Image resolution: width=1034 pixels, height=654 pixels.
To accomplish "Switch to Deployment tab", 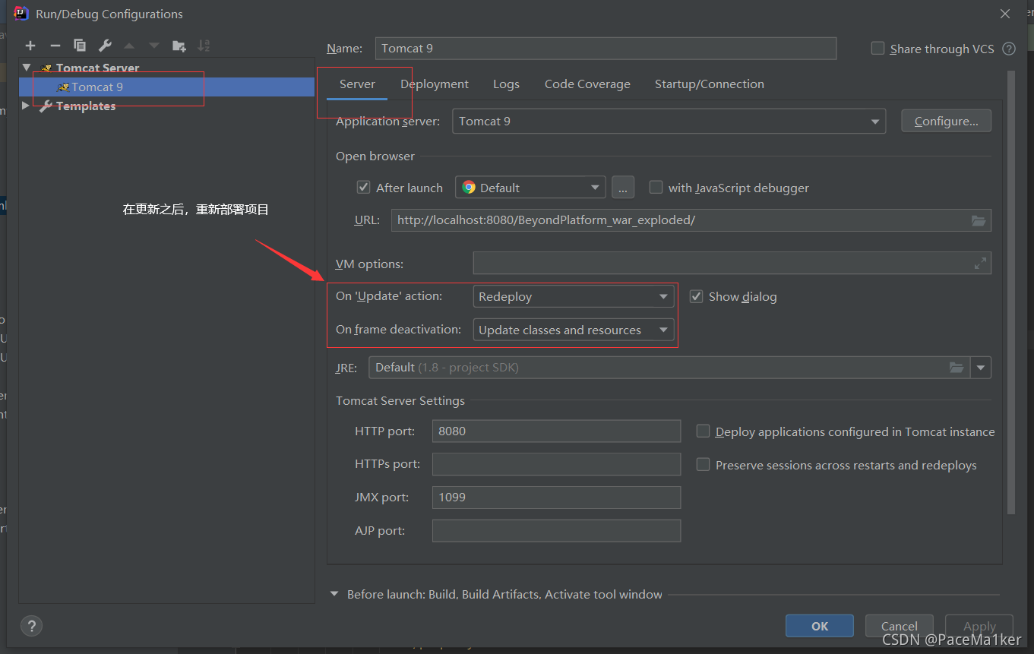I will click(435, 84).
